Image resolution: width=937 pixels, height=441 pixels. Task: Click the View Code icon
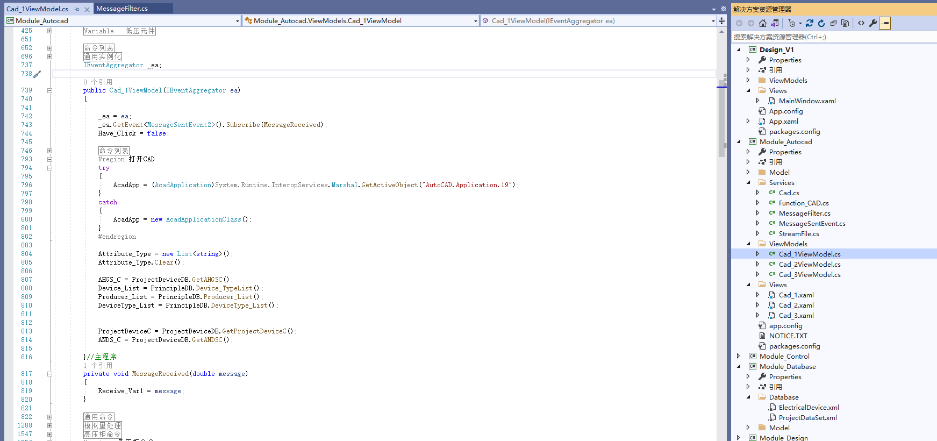861,23
